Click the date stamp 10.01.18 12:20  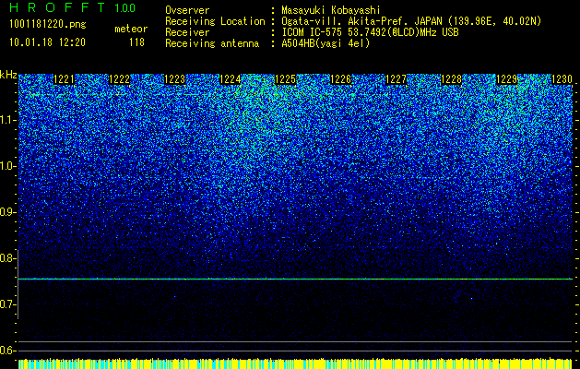[47, 42]
